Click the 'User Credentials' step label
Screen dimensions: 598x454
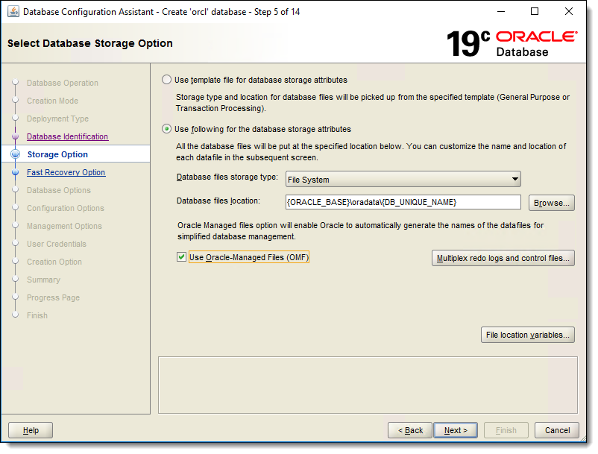click(x=57, y=244)
